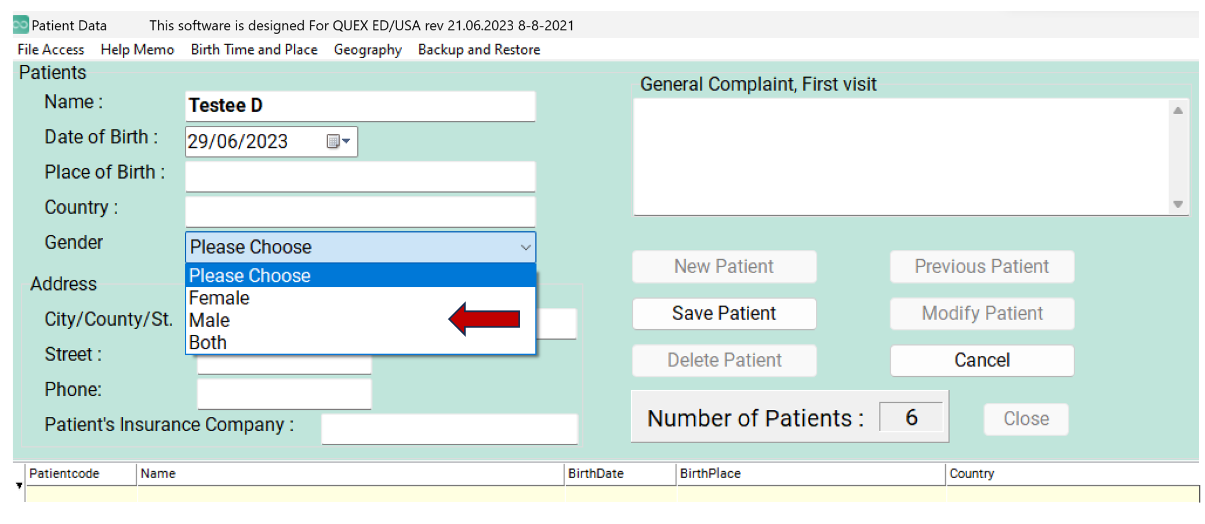The height and width of the screenshot is (524, 1205).
Task: Select the Patientcode column header
Action: click(81, 474)
